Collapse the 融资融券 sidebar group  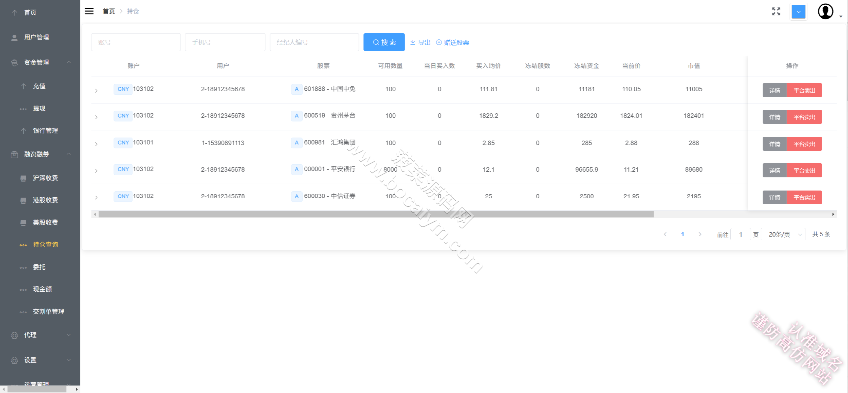tap(40, 154)
